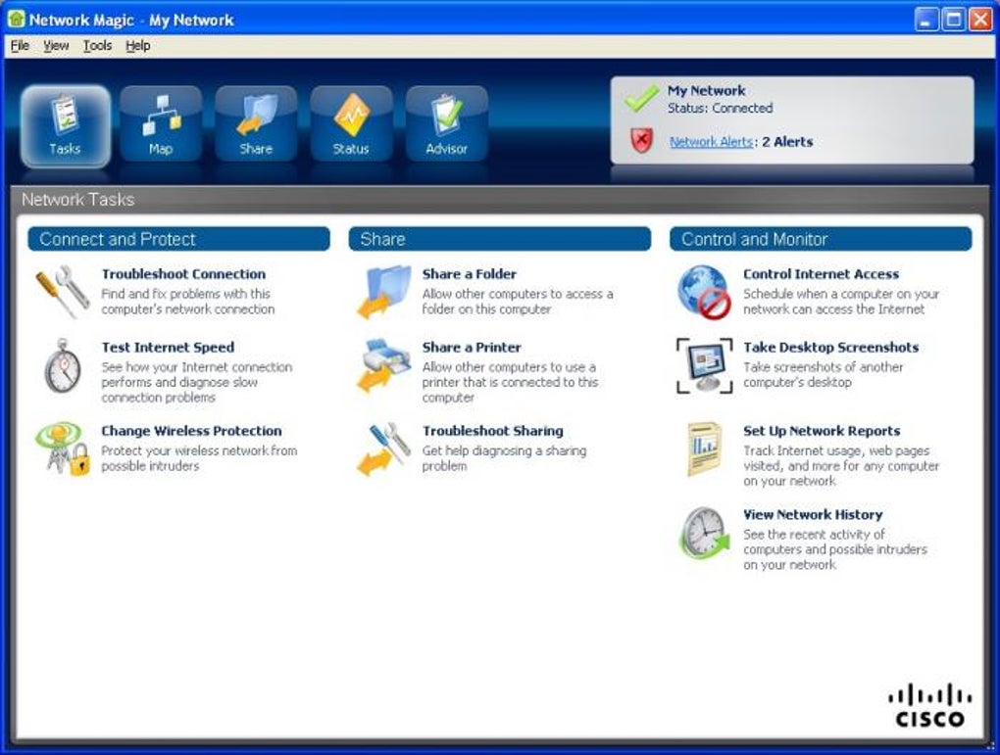Click the Share a Printer icon
The image size is (1000, 755).
coord(384,365)
